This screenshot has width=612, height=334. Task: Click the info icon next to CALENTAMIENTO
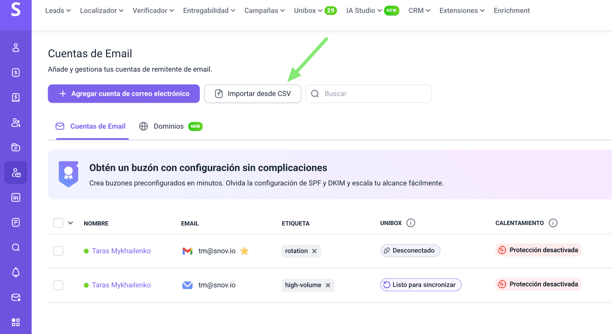[x=553, y=223]
